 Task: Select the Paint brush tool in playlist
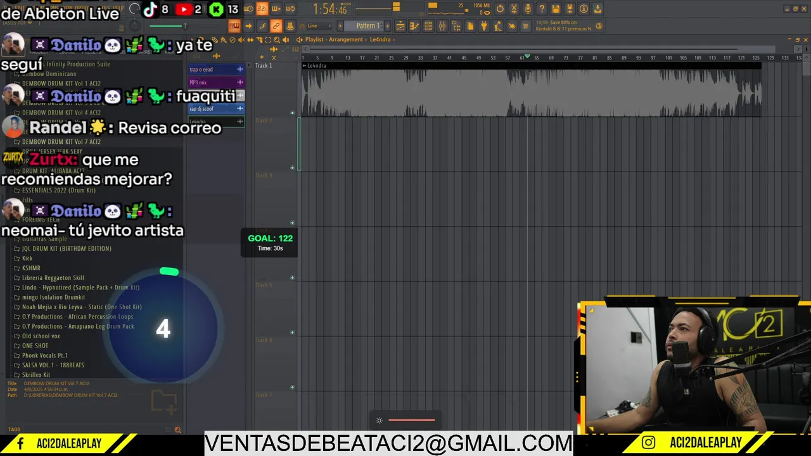pos(224,39)
